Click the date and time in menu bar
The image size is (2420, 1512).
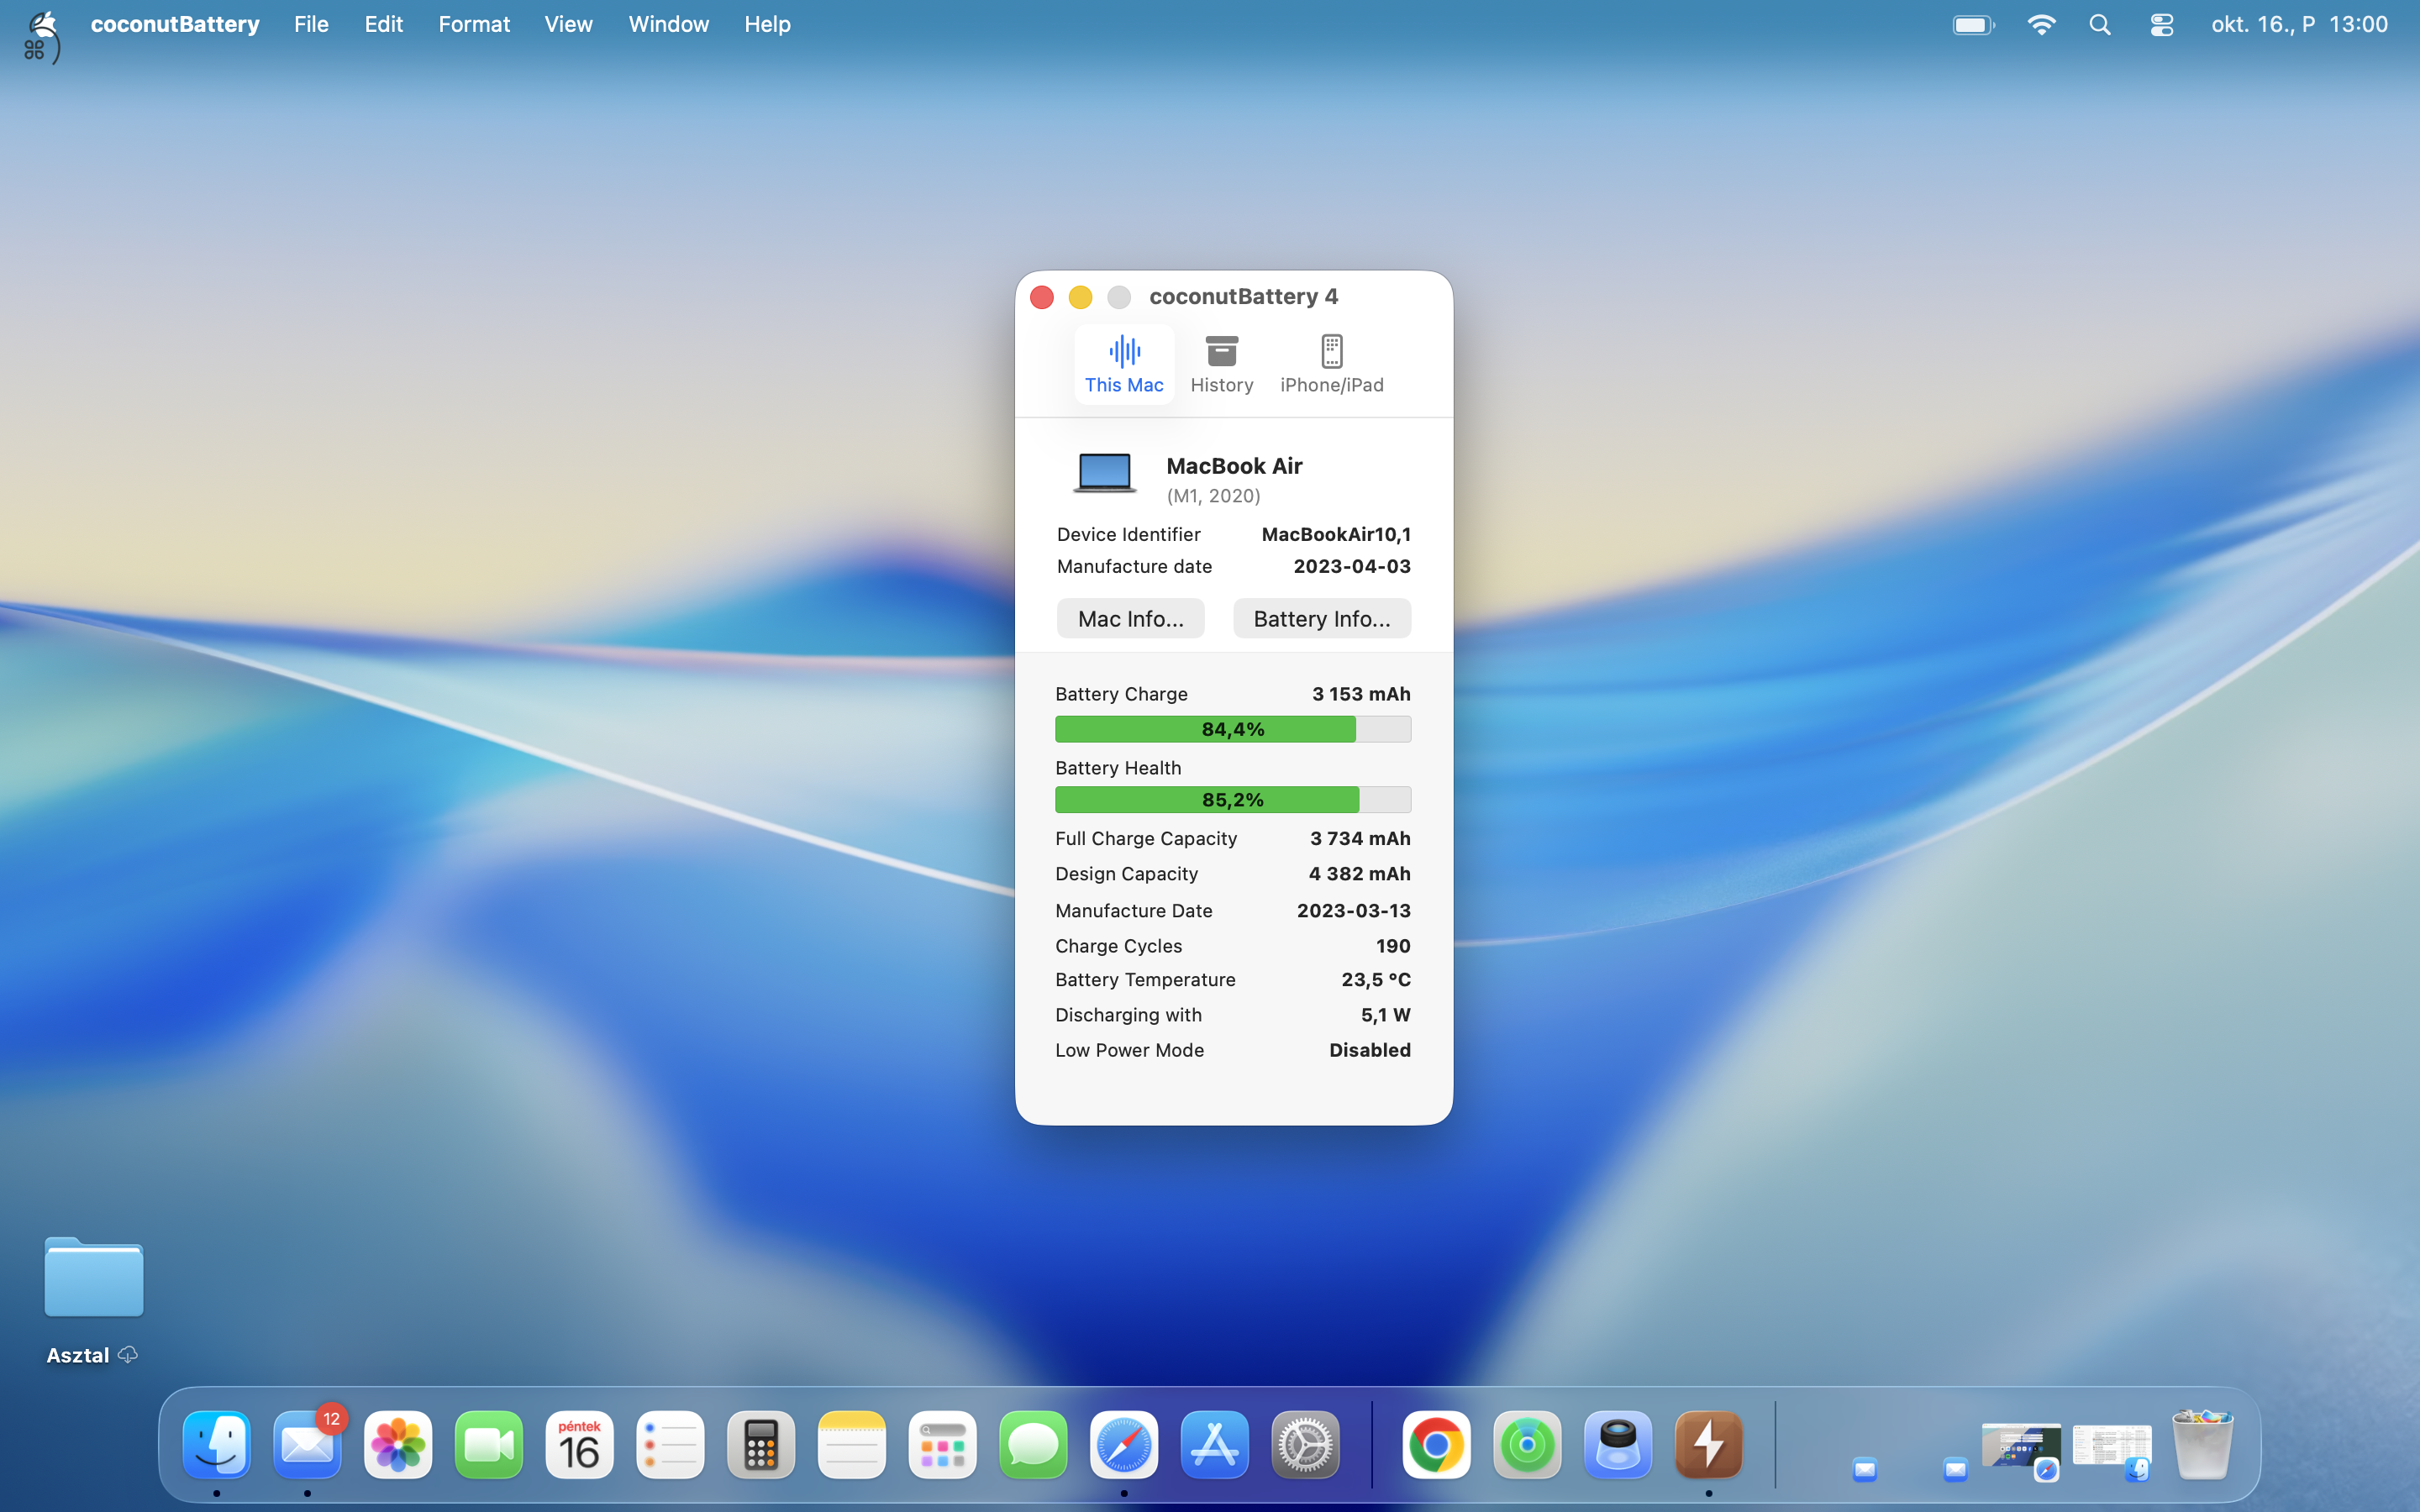(2299, 24)
